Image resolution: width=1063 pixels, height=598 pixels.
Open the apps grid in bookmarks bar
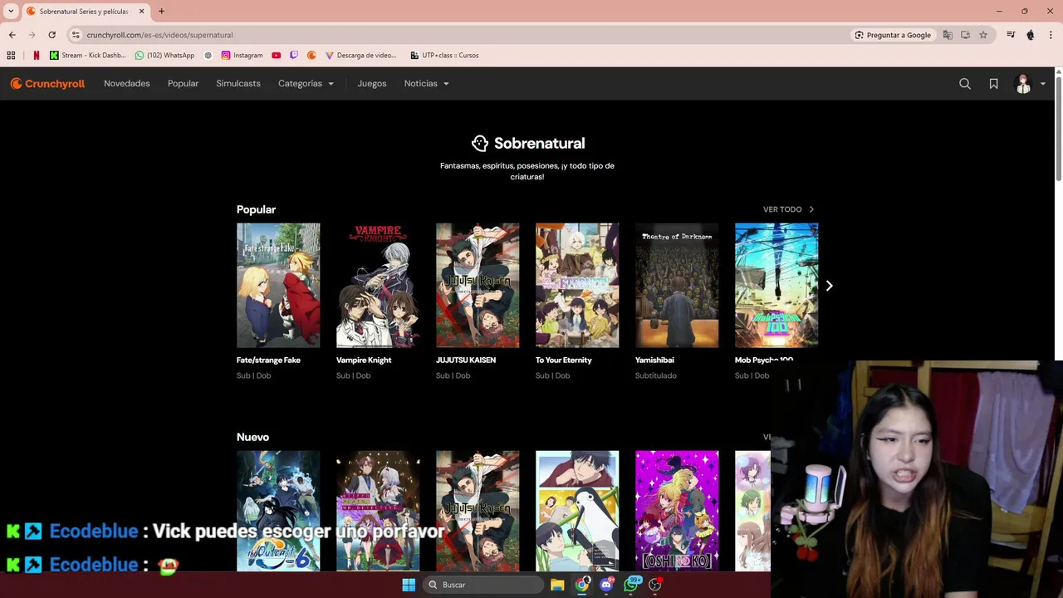pyautogui.click(x=11, y=56)
